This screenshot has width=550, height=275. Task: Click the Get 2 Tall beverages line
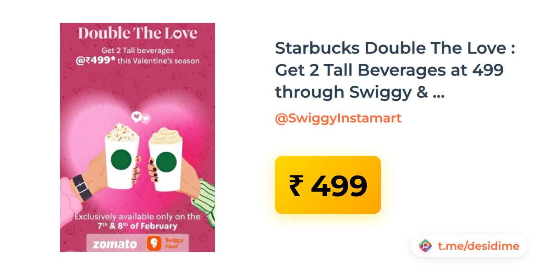point(137,51)
